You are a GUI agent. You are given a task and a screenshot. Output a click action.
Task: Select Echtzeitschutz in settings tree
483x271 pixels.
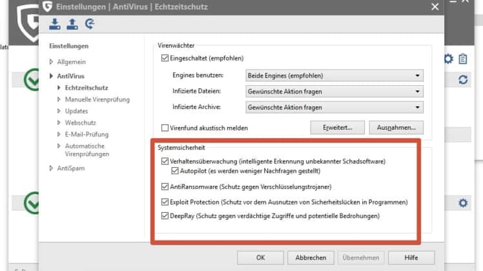pyautogui.click(x=87, y=88)
